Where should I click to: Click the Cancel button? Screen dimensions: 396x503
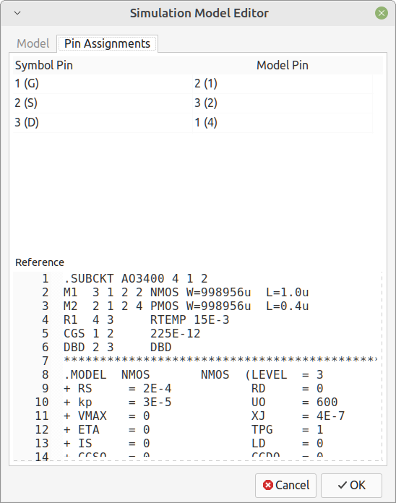pyautogui.click(x=285, y=485)
